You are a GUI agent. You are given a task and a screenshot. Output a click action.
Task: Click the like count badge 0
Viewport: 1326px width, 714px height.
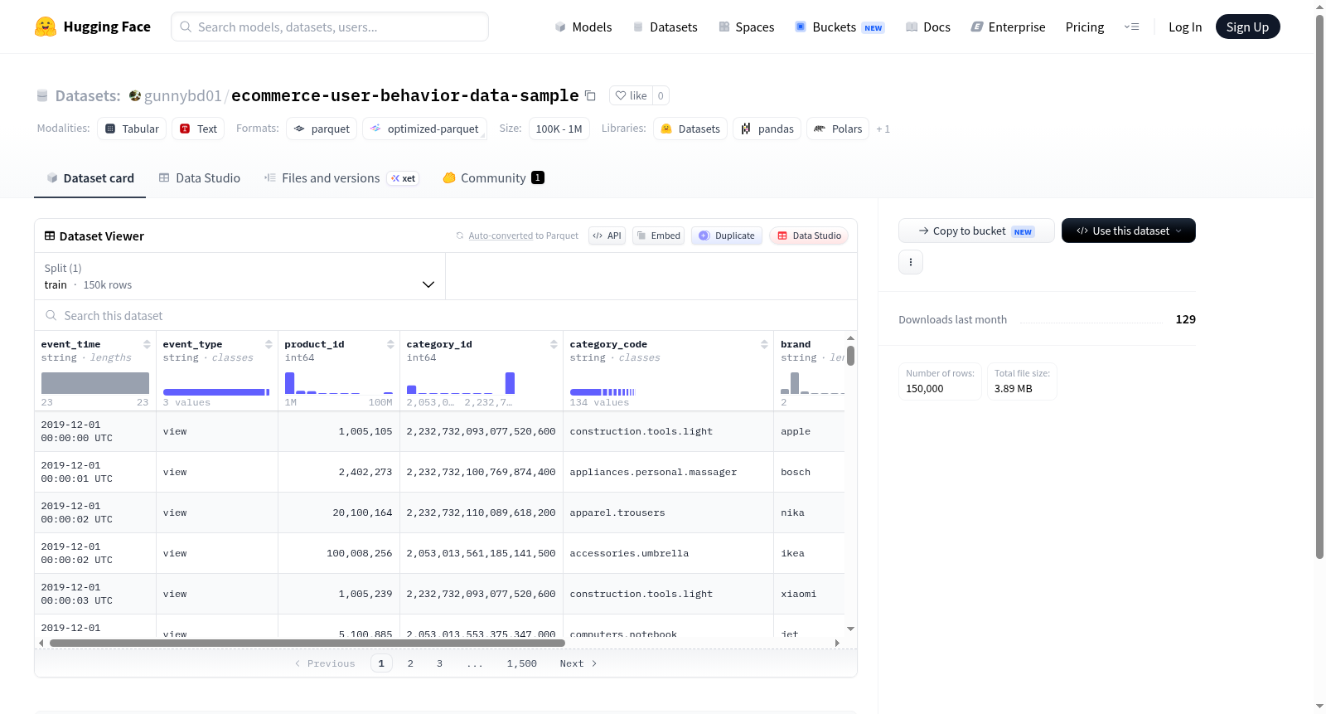coord(661,95)
